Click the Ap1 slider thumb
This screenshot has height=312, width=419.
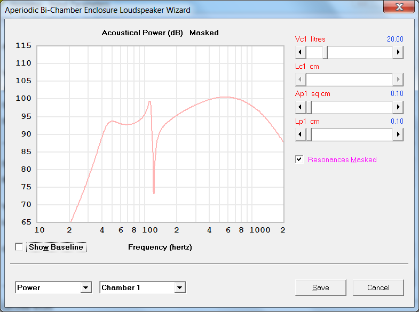pos(309,107)
